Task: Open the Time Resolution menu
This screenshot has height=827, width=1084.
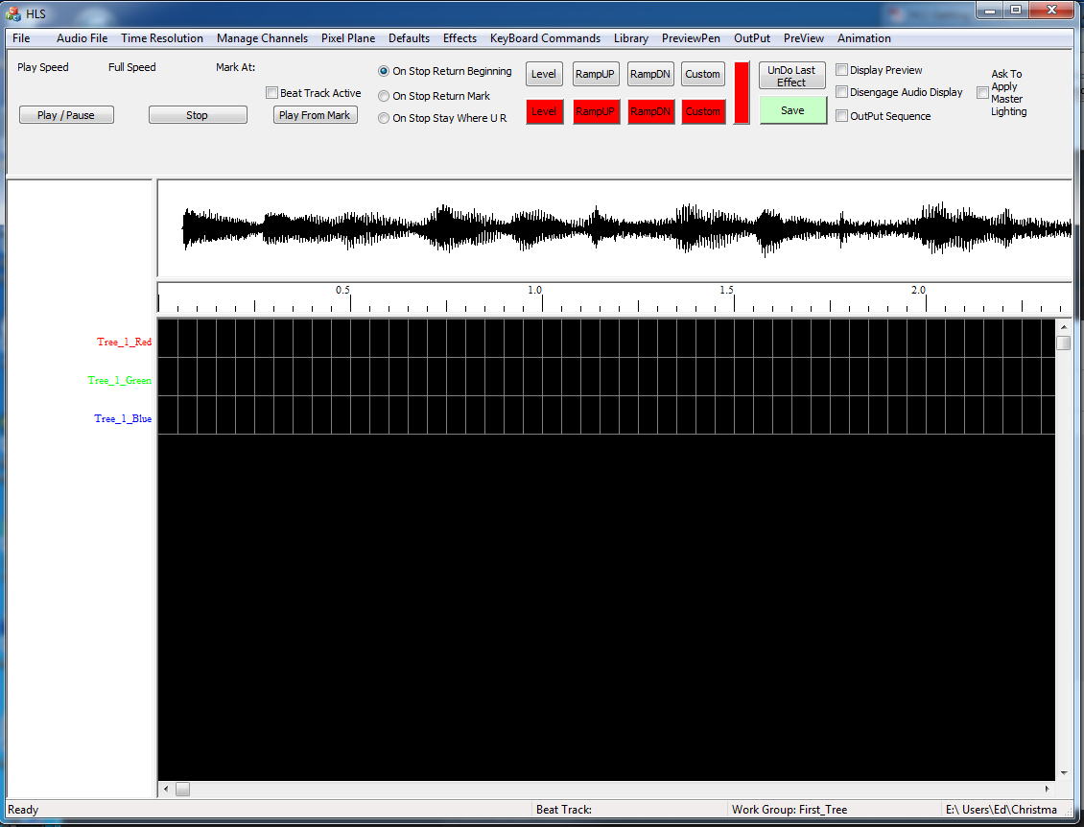Action: (x=162, y=38)
